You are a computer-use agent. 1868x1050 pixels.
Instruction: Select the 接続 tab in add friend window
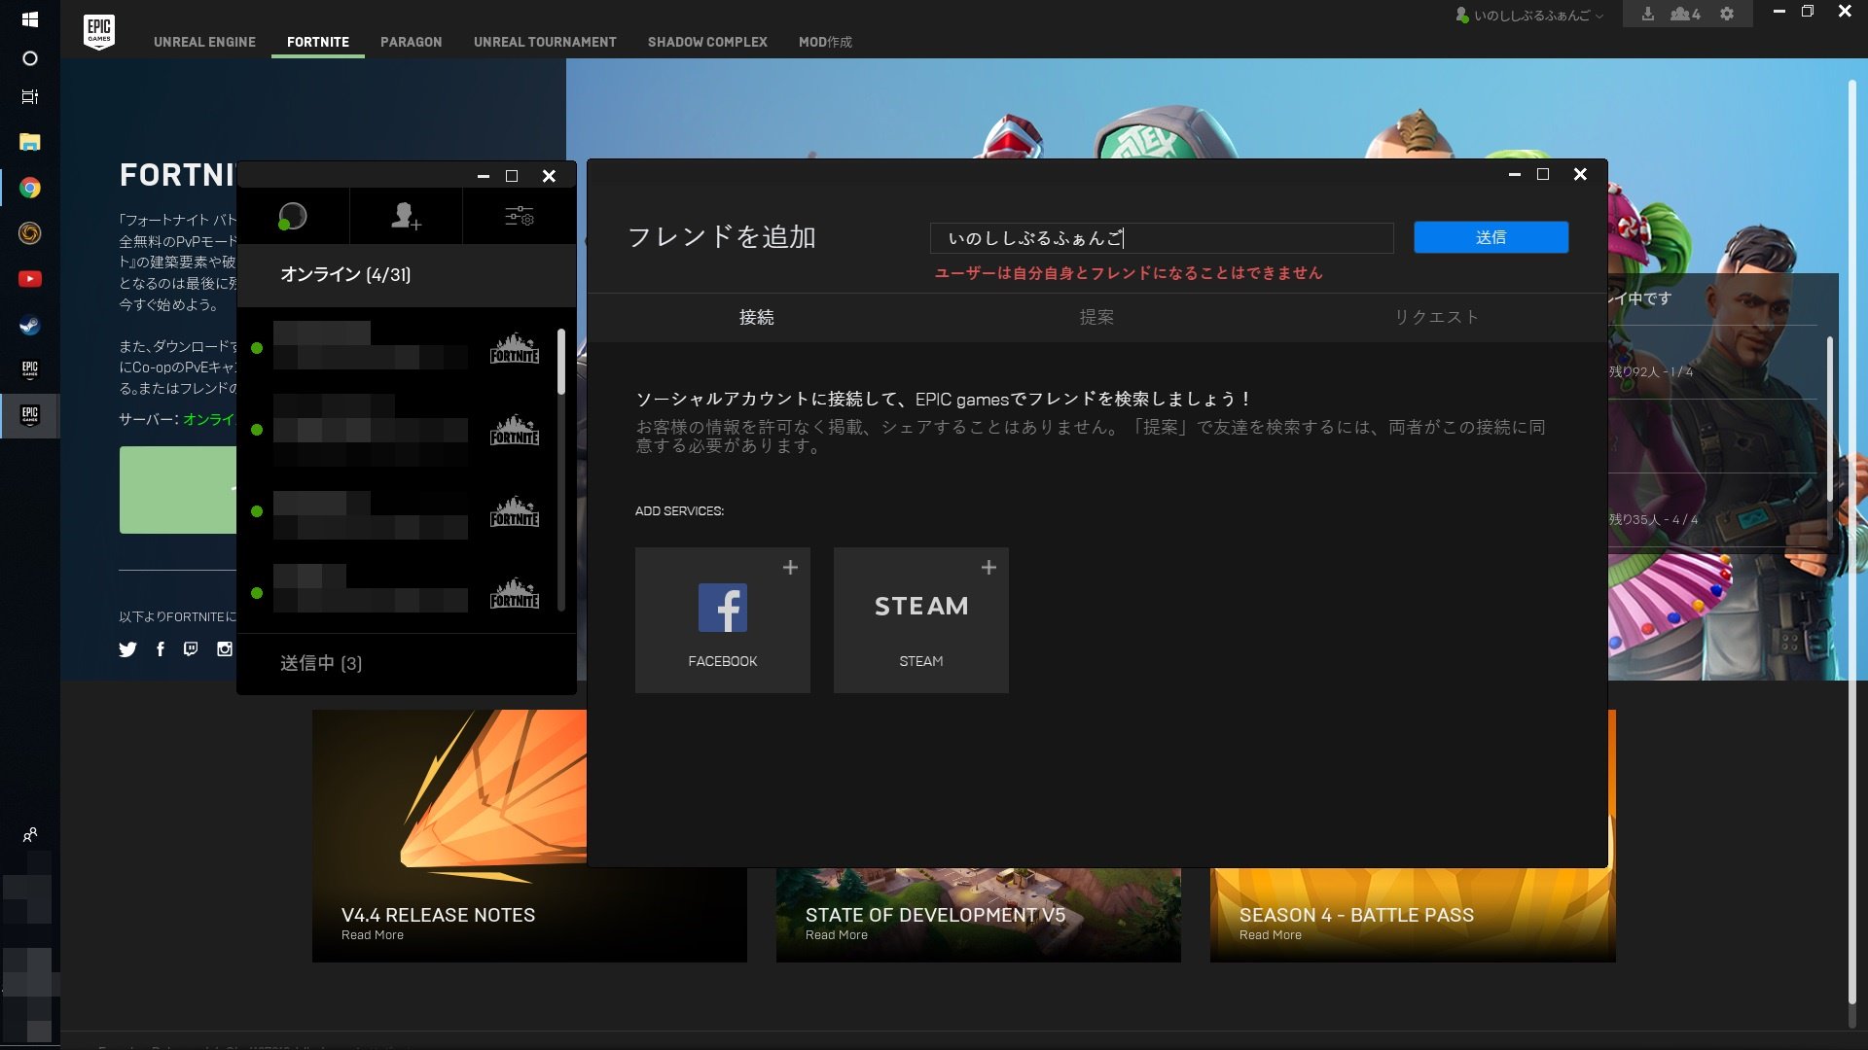click(x=757, y=317)
